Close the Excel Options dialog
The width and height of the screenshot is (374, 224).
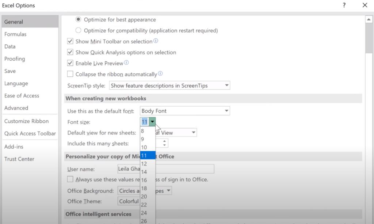tap(365, 5)
